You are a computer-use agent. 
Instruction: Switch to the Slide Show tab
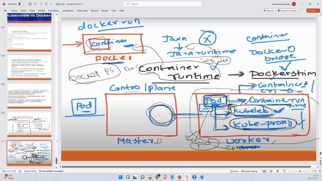tap(83, 11)
